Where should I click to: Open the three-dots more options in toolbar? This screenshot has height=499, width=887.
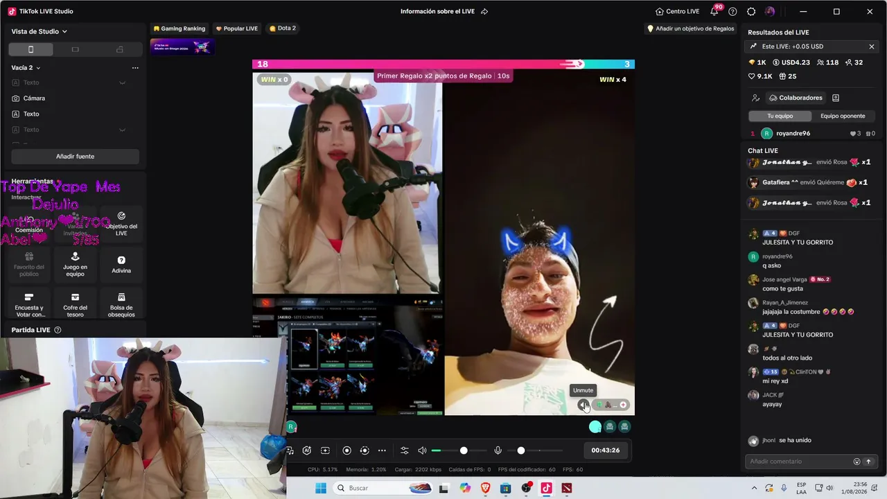click(382, 450)
